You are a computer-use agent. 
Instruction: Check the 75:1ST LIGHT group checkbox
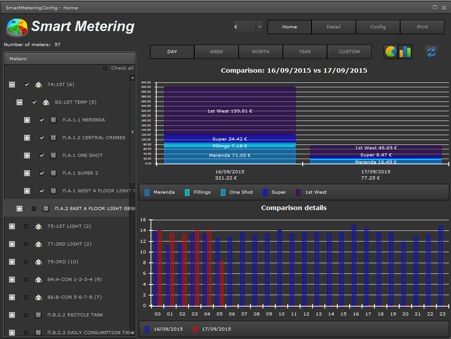pyautogui.click(x=27, y=226)
